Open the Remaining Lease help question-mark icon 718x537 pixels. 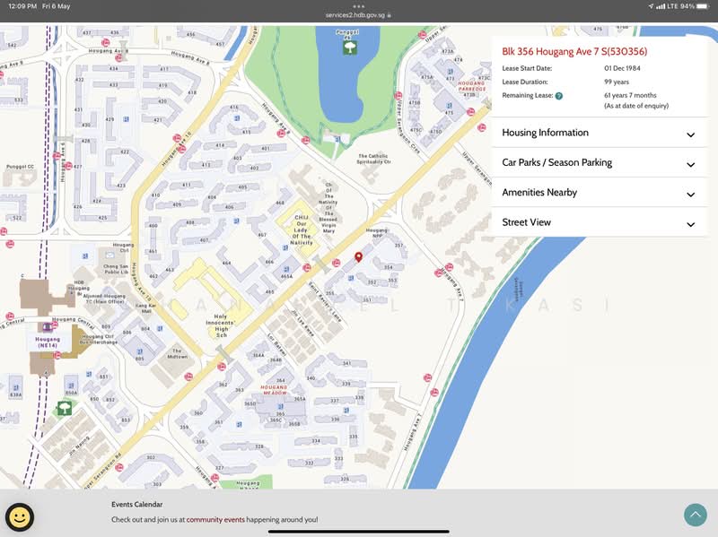558,96
